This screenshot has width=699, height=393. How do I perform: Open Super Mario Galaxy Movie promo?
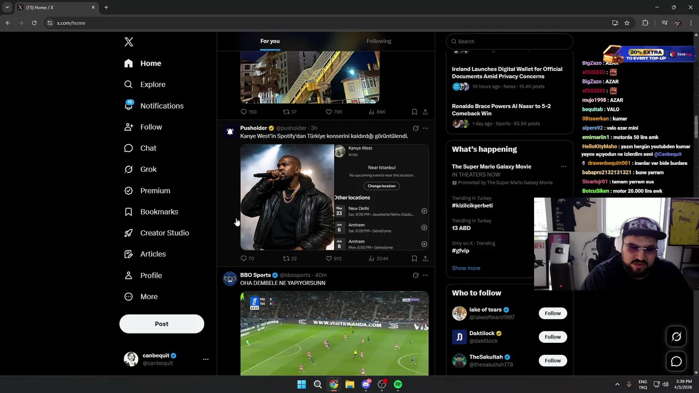[x=491, y=166]
